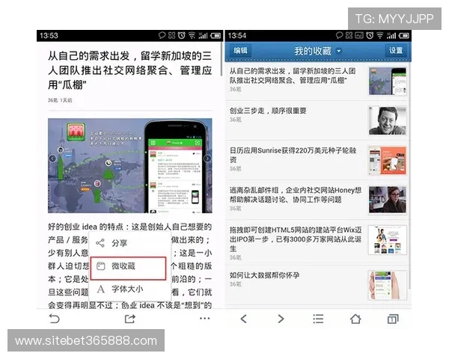Tap the Wix article thumbnail

(387, 240)
